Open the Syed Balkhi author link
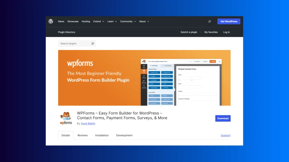 coord(88,123)
